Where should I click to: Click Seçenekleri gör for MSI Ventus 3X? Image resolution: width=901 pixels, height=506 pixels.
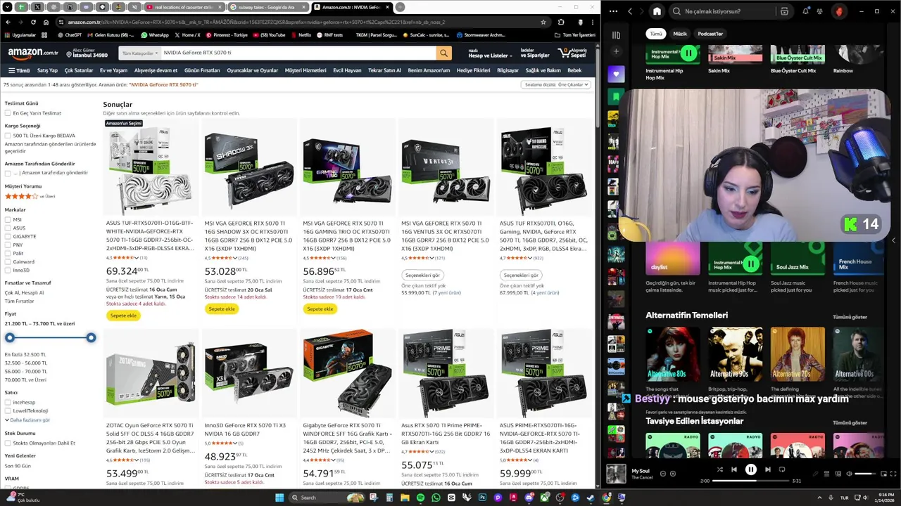point(422,275)
